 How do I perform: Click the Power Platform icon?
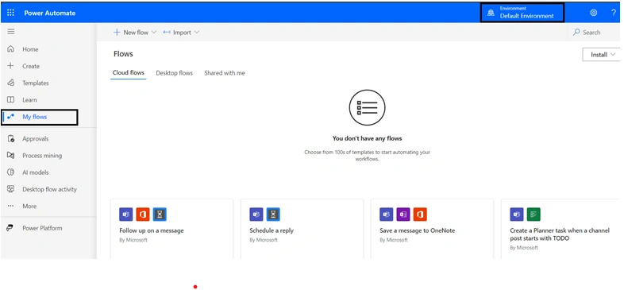pyautogui.click(x=11, y=228)
